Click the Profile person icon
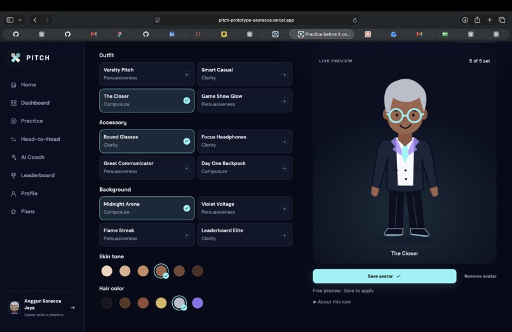 point(13,194)
